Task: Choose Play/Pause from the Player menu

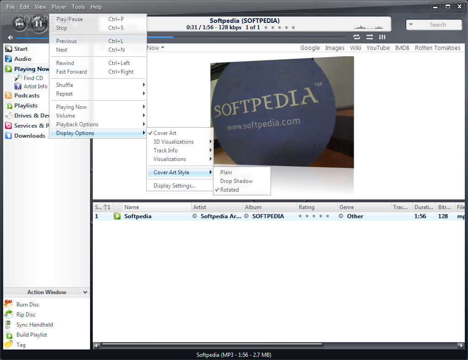Action: click(98, 19)
